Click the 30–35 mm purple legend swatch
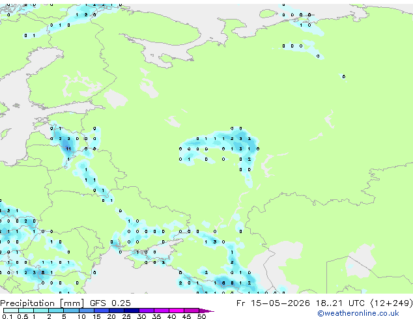Screen dimensions: 413x319 click(147, 311)
